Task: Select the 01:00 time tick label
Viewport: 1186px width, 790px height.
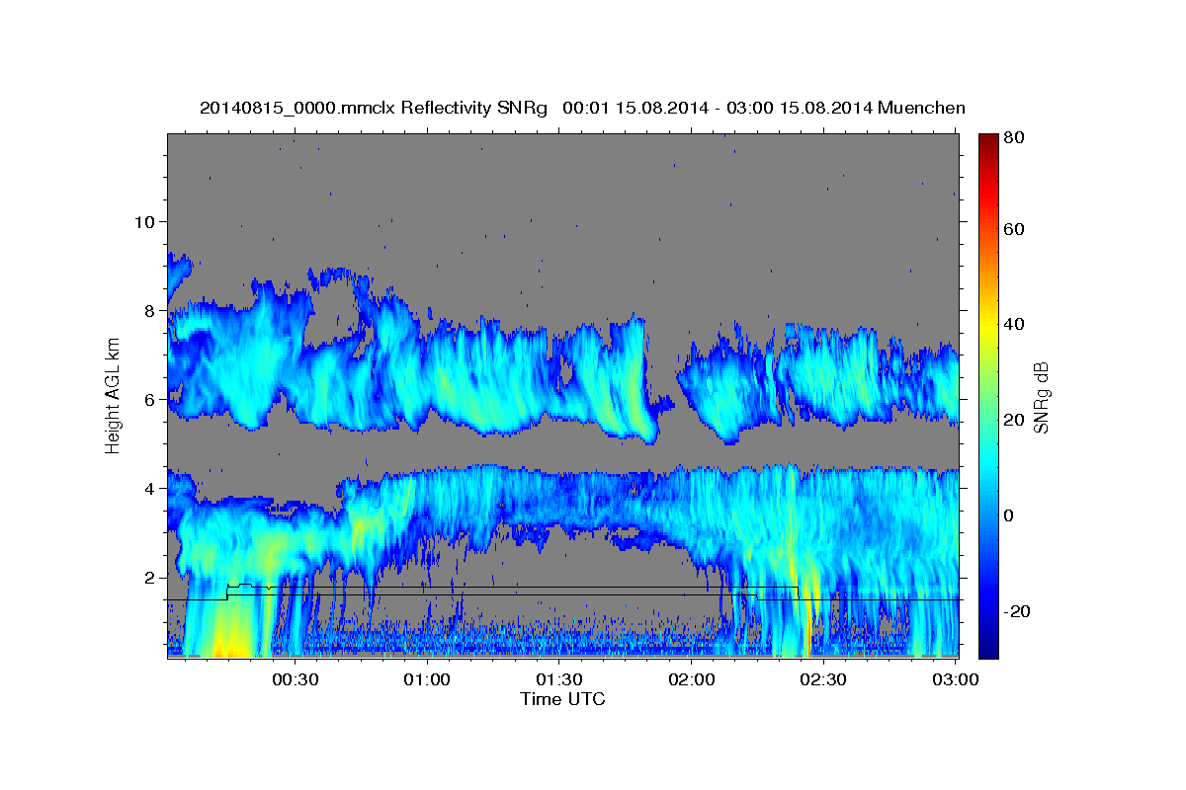Action: (427, 679)
